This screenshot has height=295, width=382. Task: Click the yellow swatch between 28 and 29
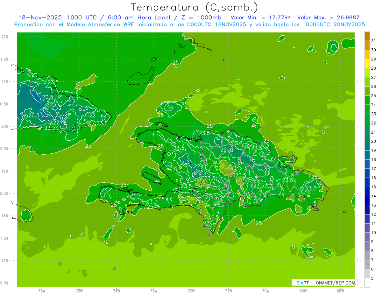click(x=367, y=64)
